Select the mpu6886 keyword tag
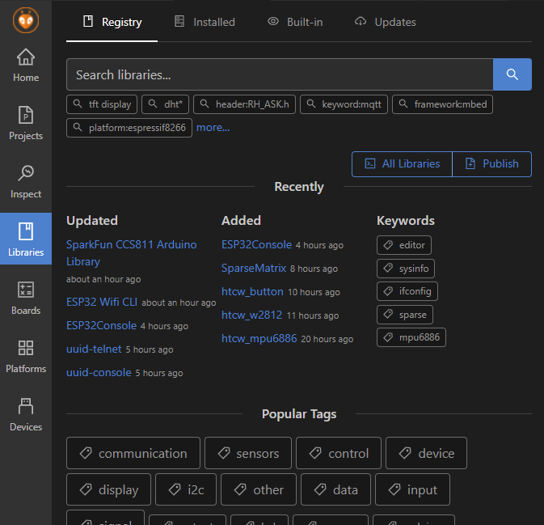The image size is (544, 525). tap(411, 337)
